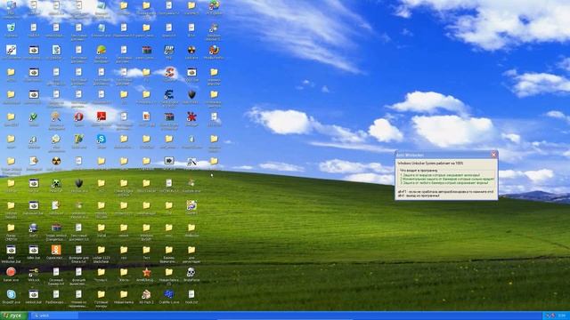Open the Skype shortcut with blue S logo

[x=101, y=139]
